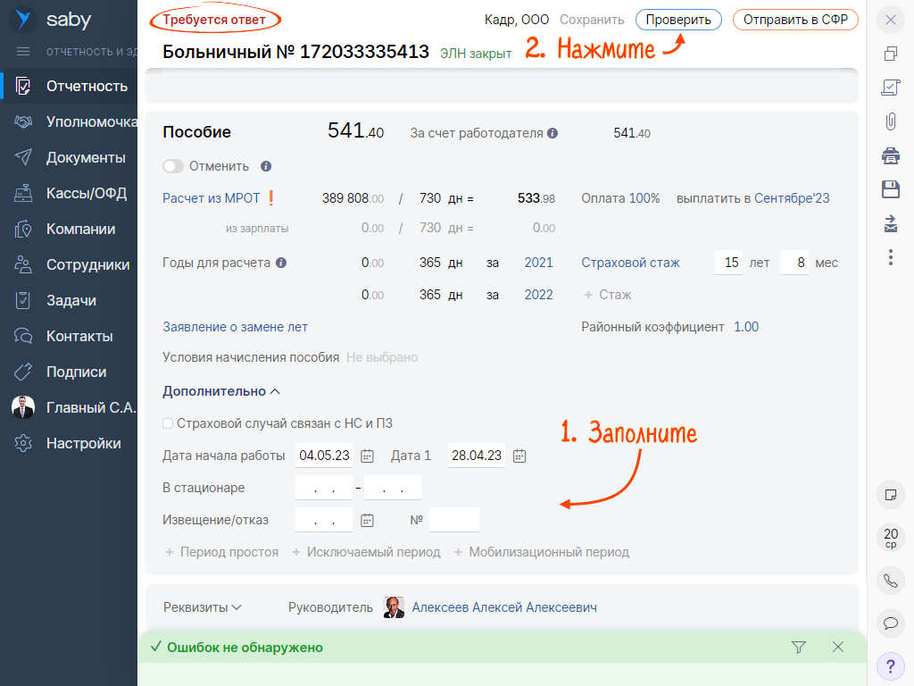Open the filter in the green notification bar

[x=798, y=648]
